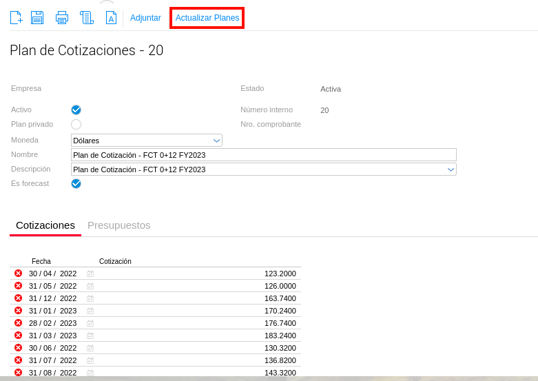Click Actualizar Planes button
Screen dimensions: 538x381
(x=207, y=18)
